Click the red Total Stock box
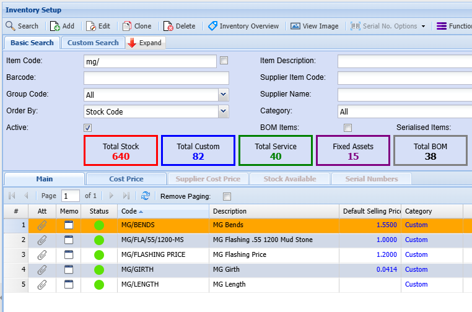The height and width of the screenshot is (312, 472). point(121,150)
